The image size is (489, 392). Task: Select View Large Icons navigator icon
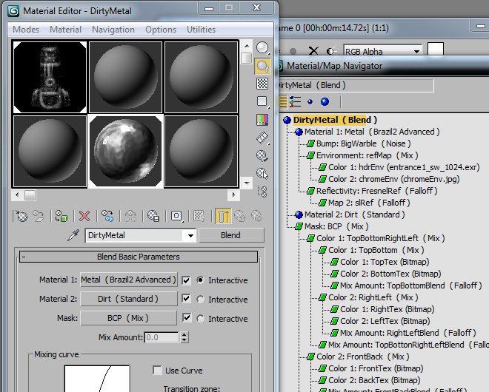[325, 101]
